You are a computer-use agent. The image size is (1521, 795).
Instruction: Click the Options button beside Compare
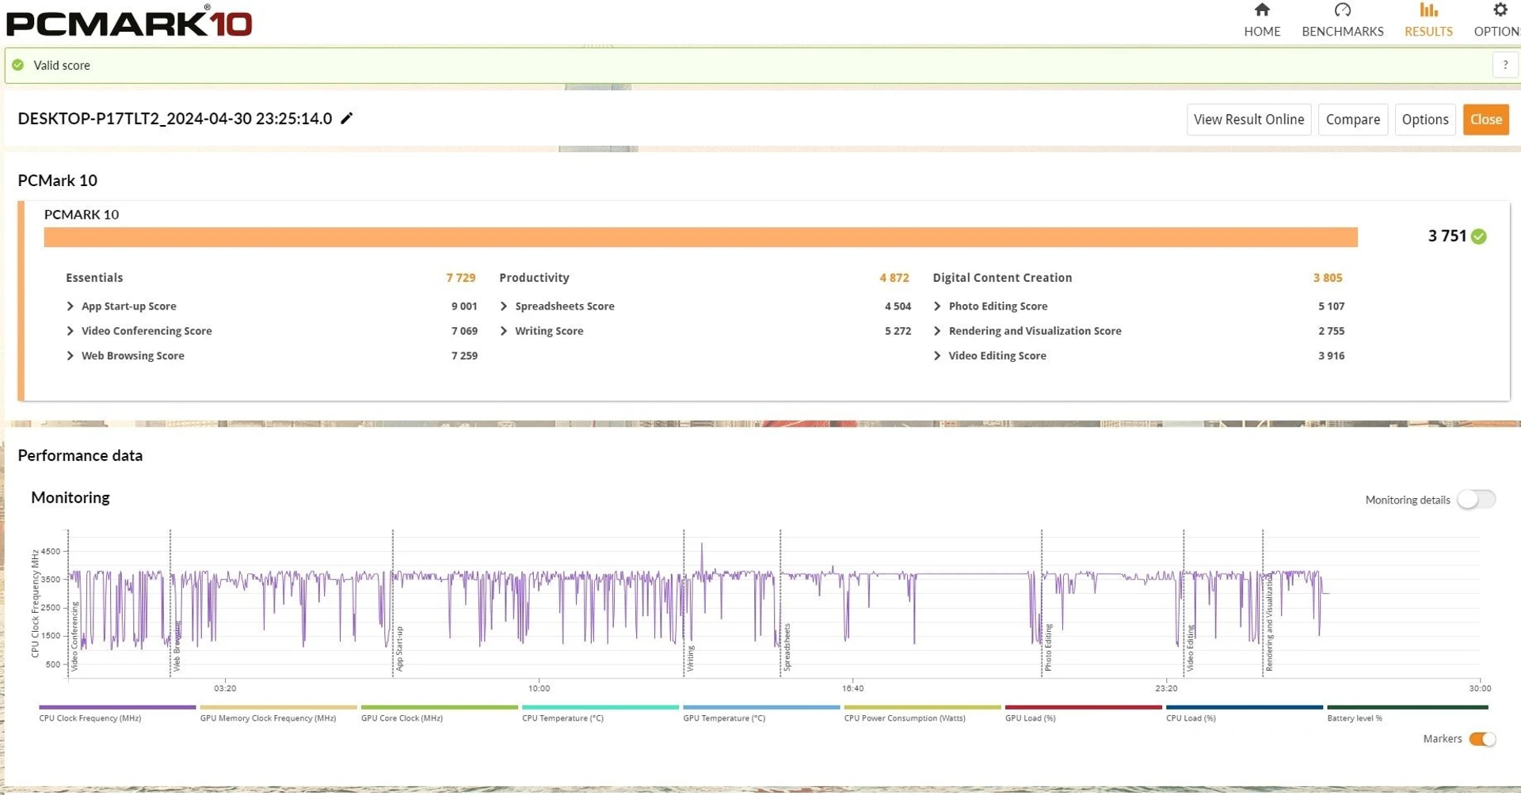tap(1424, 120)
